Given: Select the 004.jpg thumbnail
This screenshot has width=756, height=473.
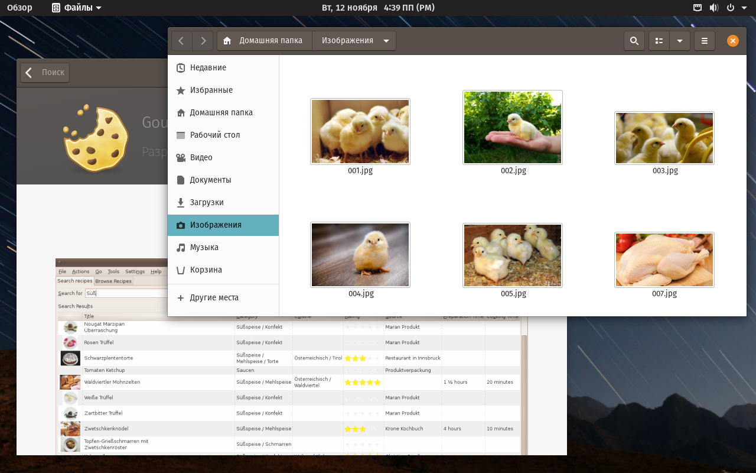Looking at the screenshot, I should click(x=360, y=255).
